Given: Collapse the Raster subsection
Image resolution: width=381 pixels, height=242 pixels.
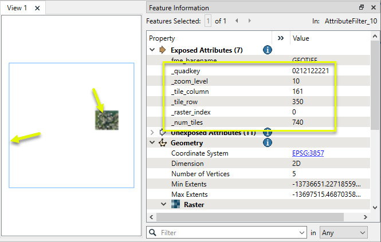Looking at the screenshot, I should click(x=163, y=204).
